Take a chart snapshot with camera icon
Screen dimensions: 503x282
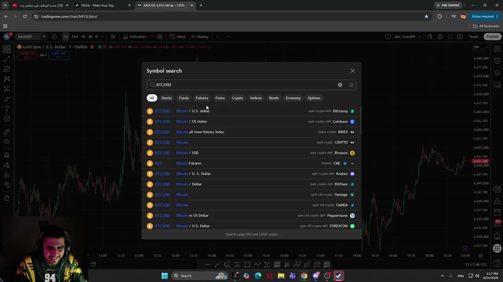460,36
